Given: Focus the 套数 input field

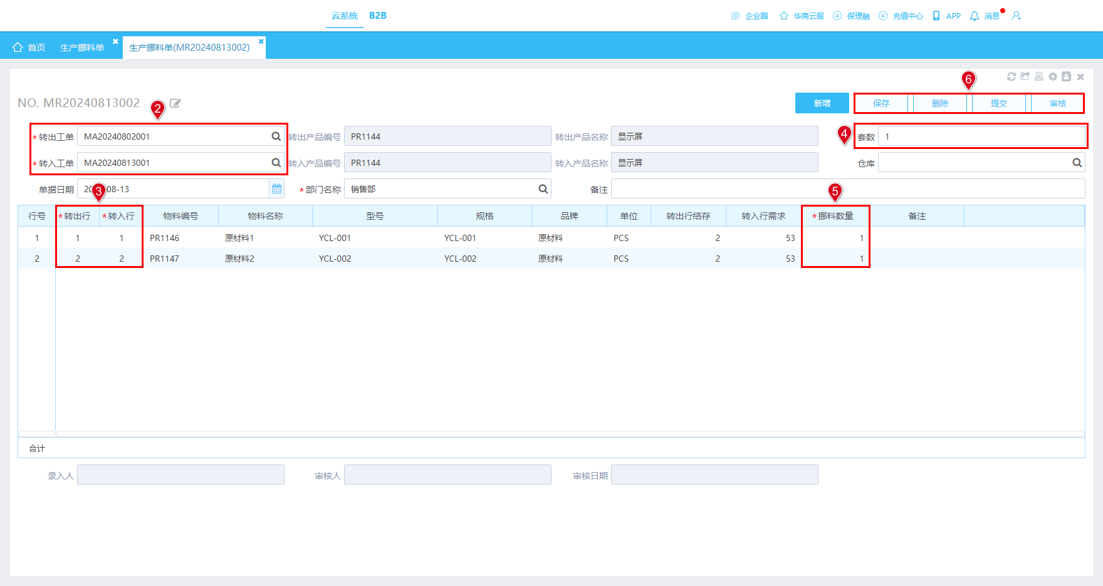Looking at the screenshot, I should tap(981, 136).
